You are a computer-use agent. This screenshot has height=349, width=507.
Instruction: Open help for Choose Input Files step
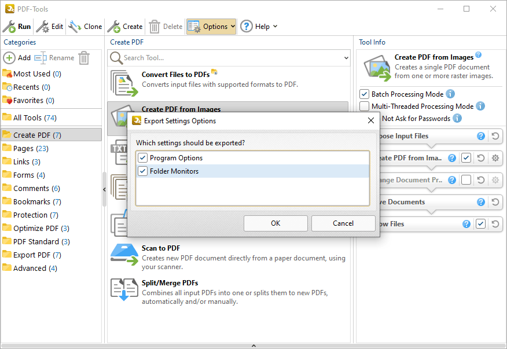tap(481, 136)
